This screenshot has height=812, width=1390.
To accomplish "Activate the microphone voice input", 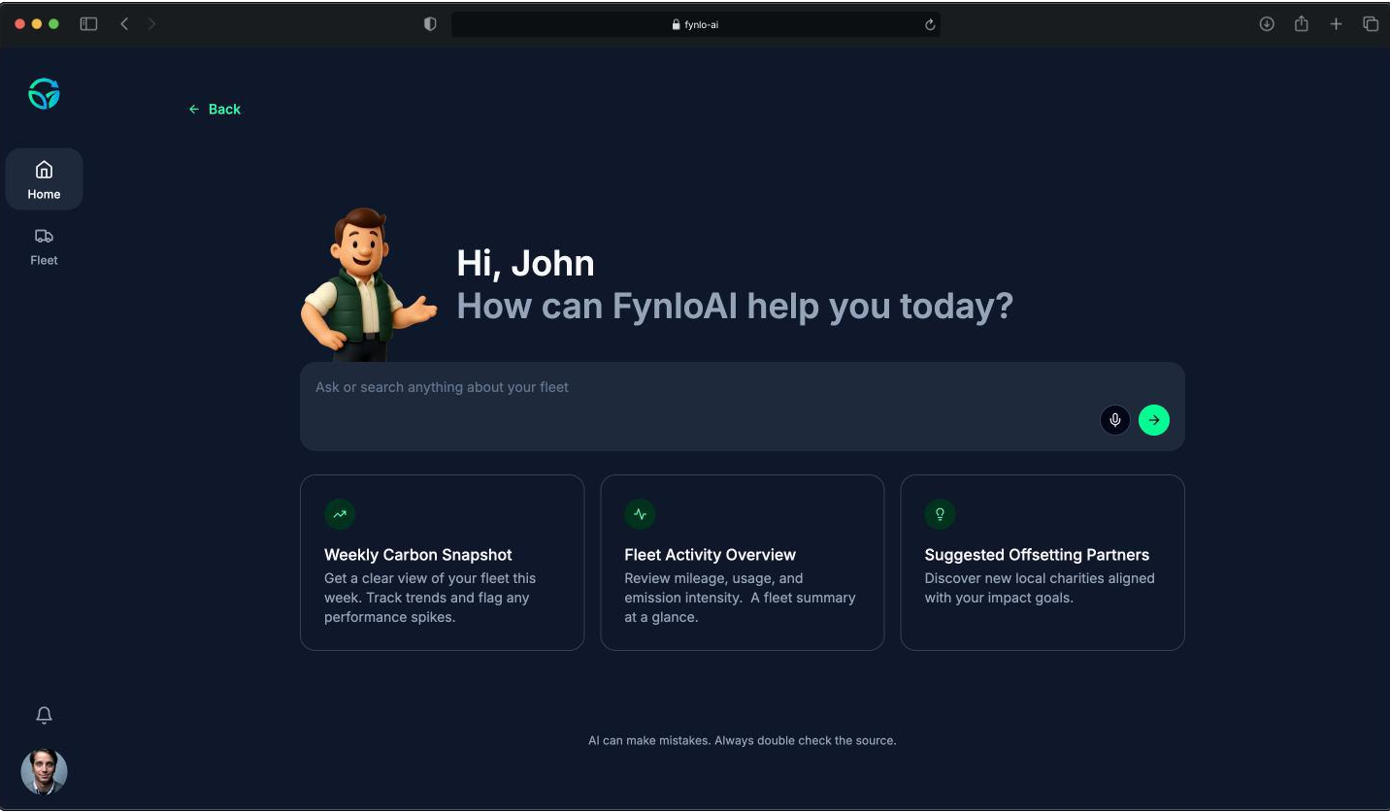I will click(1114, 420).
